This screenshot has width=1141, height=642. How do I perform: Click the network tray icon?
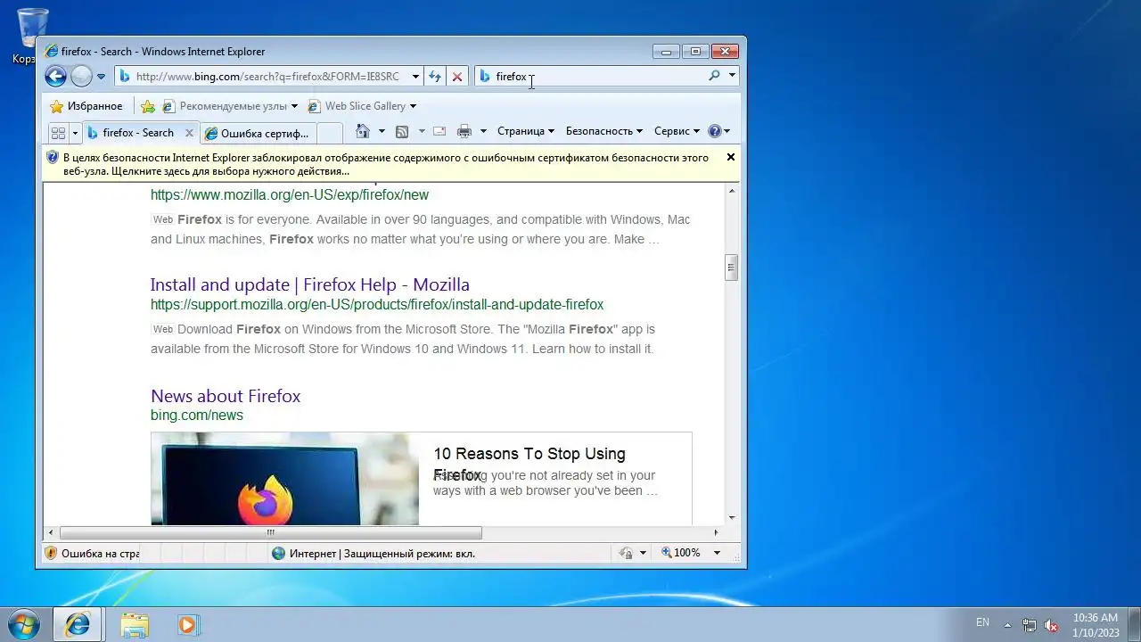pyautogui.click(x=1030, y=625)
